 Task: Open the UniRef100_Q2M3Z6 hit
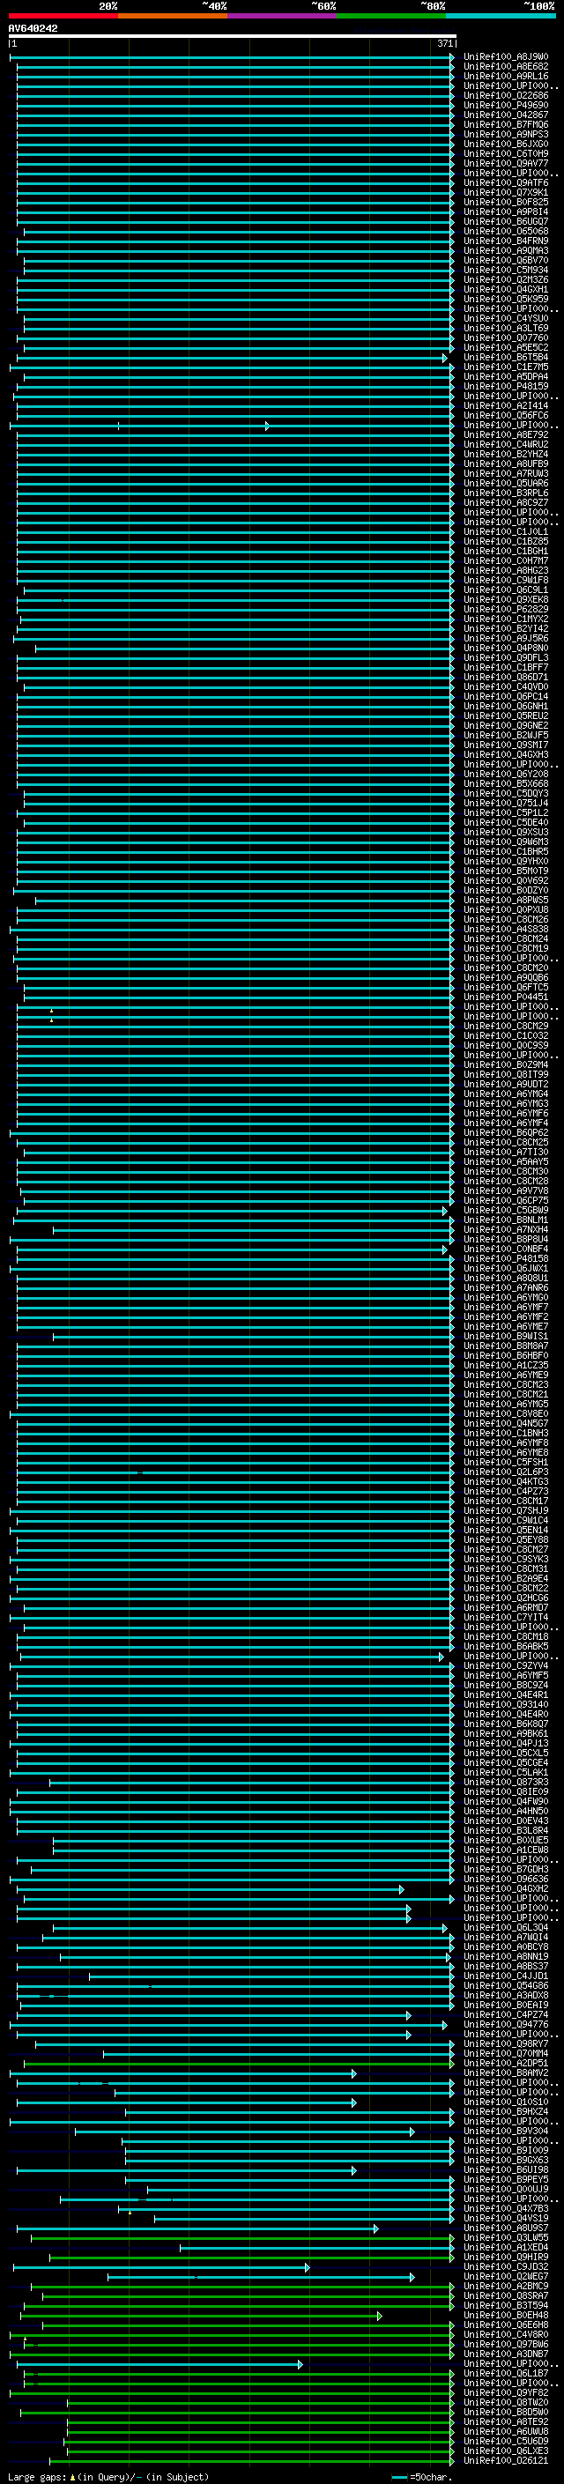pyautogui.click(x=506, y=279)
